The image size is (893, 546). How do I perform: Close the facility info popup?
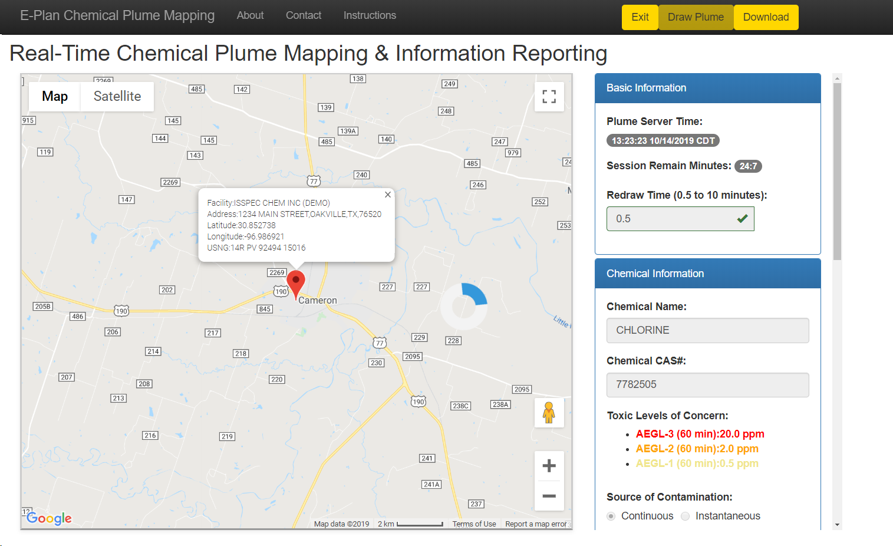(x=387, y=195)
